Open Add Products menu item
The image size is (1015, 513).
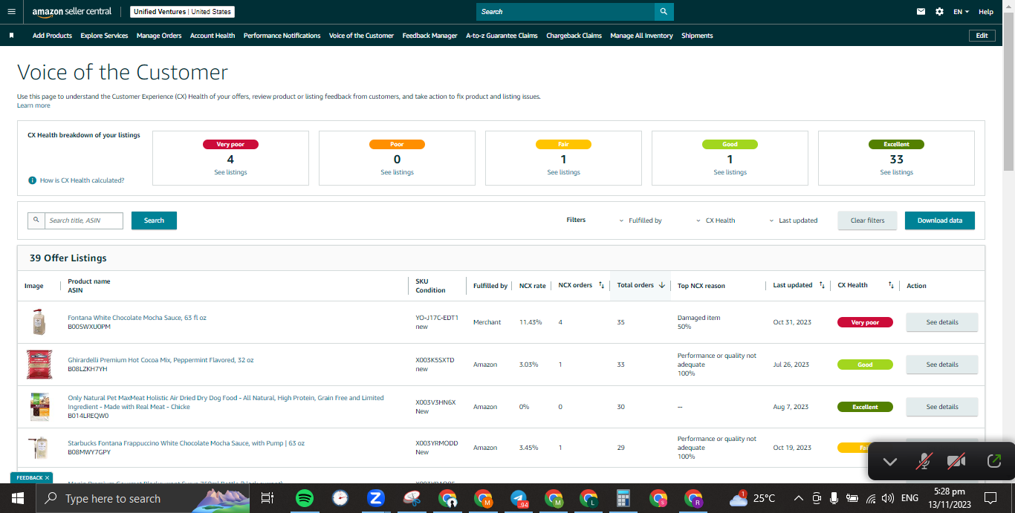click(52, 36)
